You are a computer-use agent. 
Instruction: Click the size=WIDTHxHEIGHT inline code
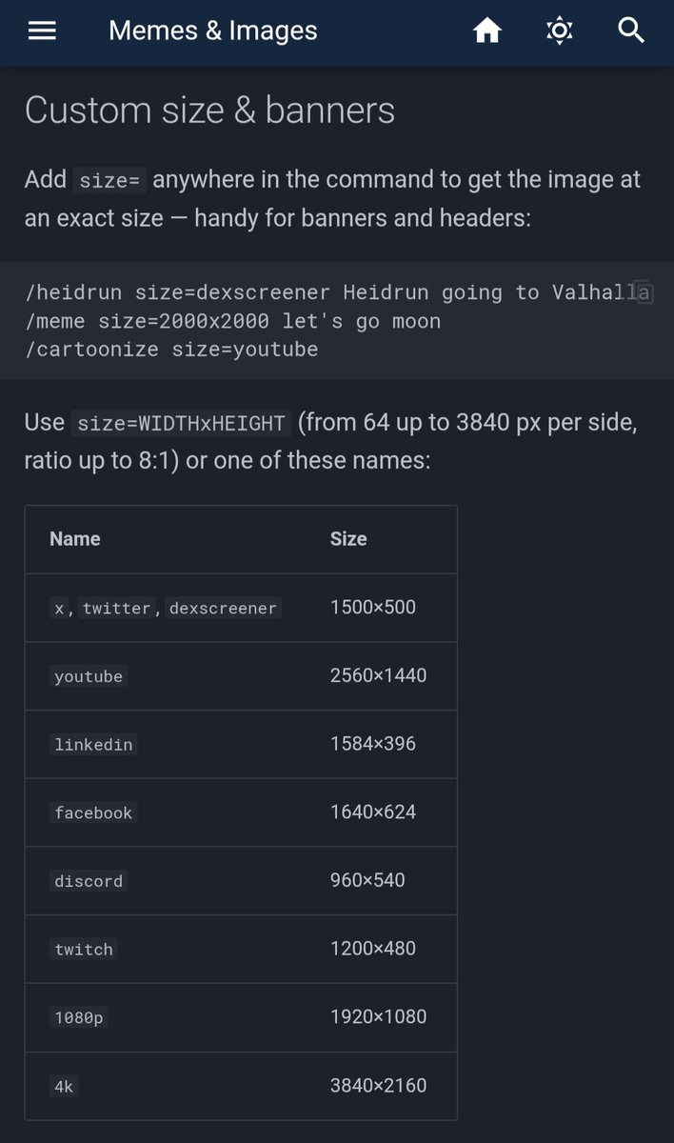click(x=181, y=423)
